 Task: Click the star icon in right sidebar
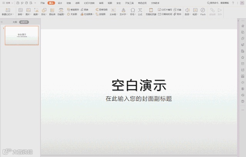point(243,57)
